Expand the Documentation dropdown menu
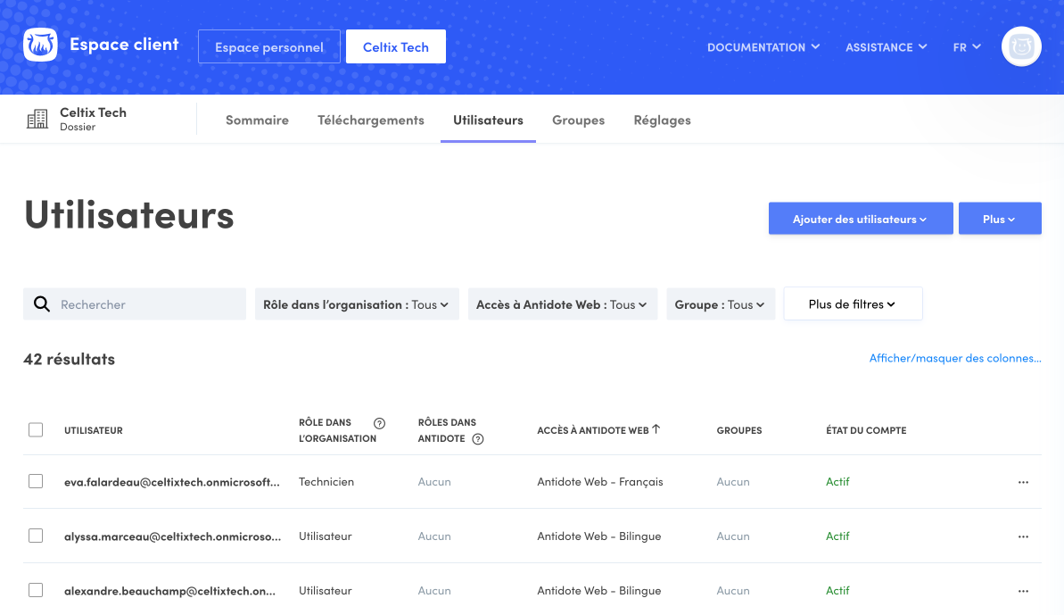1064x615 pixels. pyautogui.click(x=763, y=46)
